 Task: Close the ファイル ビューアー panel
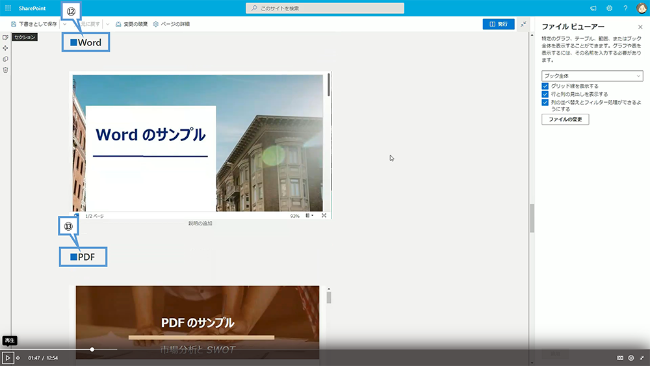[x=640, y=27]
